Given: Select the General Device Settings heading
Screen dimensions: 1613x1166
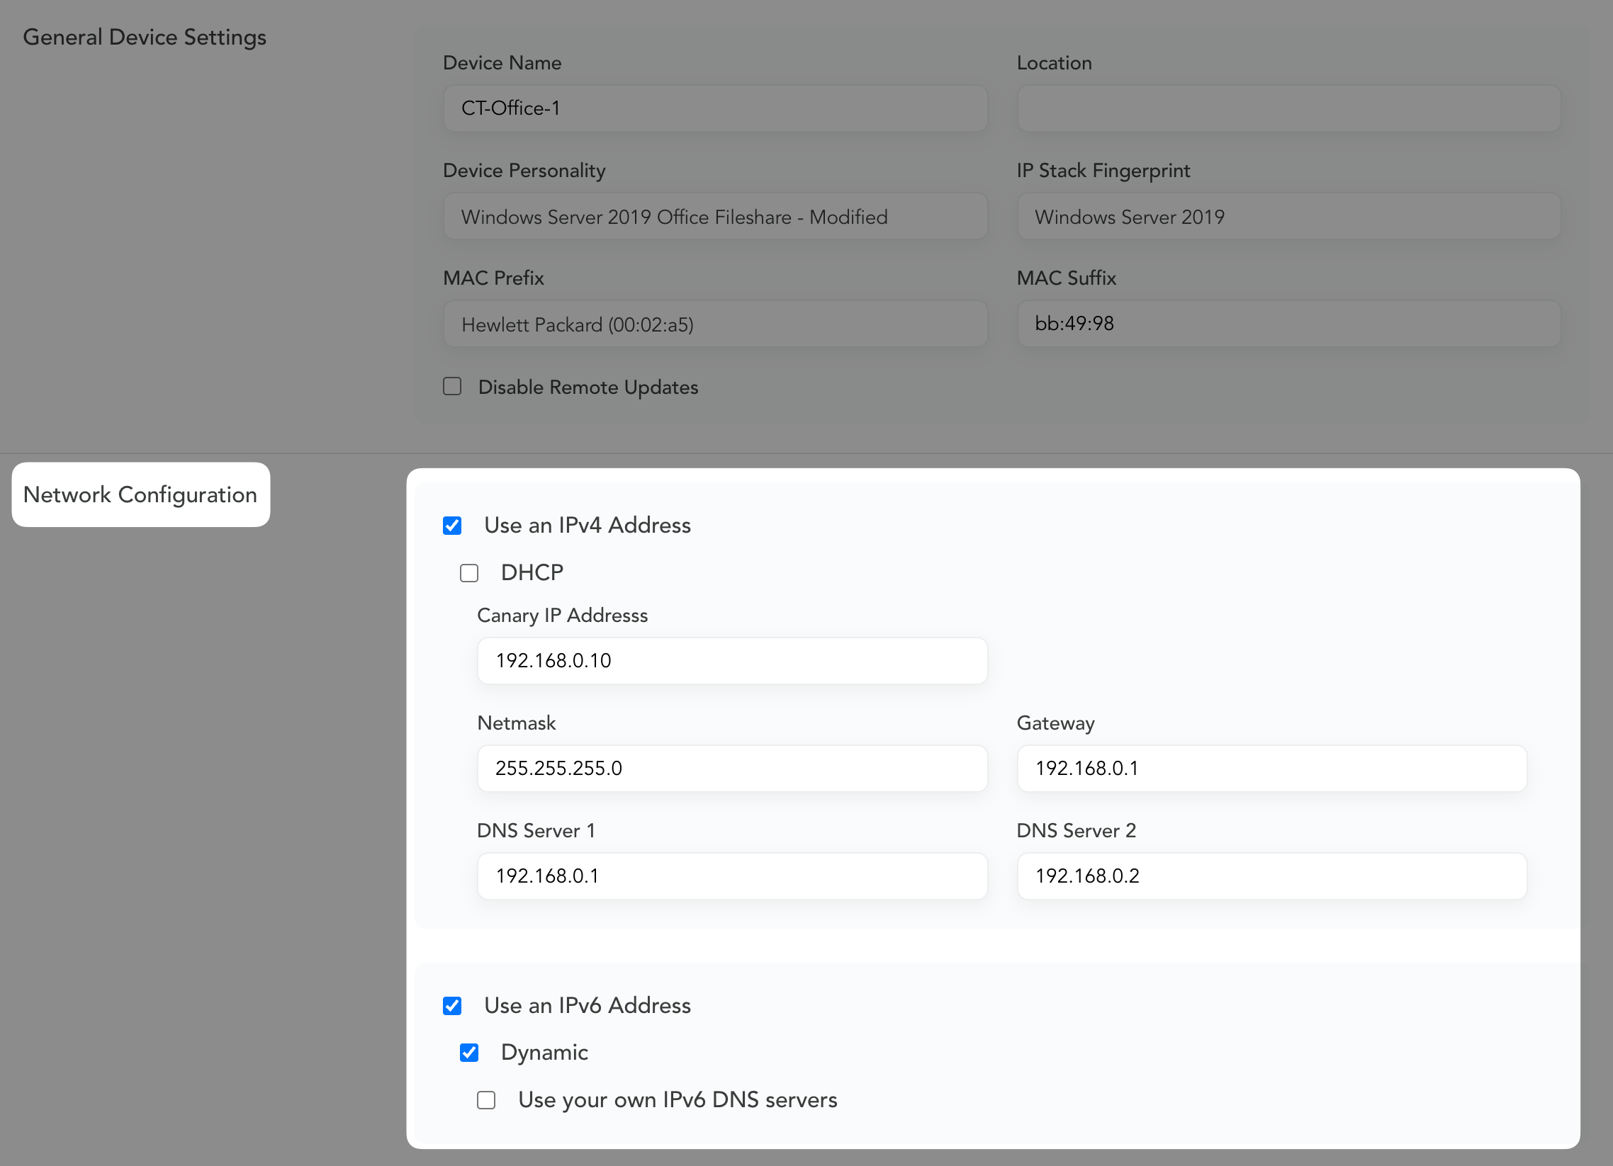Looking at the screenshot, I should point(145,37).
